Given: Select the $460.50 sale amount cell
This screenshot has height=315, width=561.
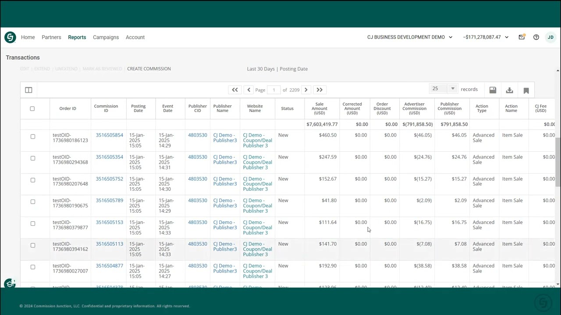Looking at the screenshot, I should [x=328, y=135].
